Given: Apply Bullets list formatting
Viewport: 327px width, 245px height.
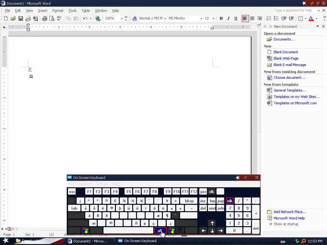Looking at the screenshot, I should [x=276, y=18].
